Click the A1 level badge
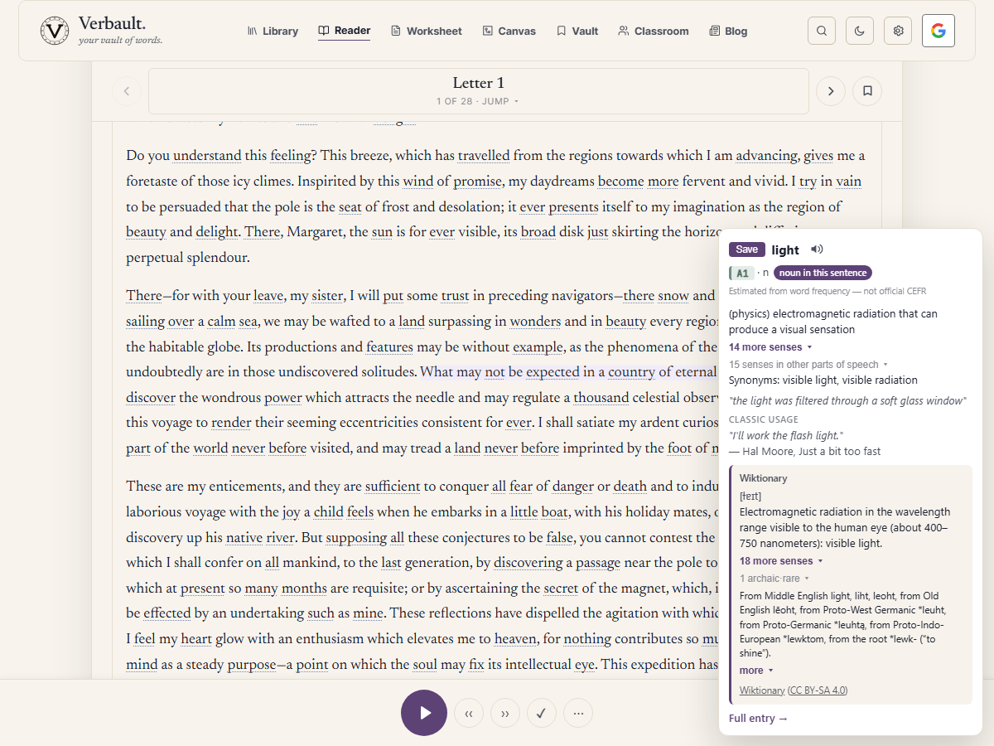 741,273
